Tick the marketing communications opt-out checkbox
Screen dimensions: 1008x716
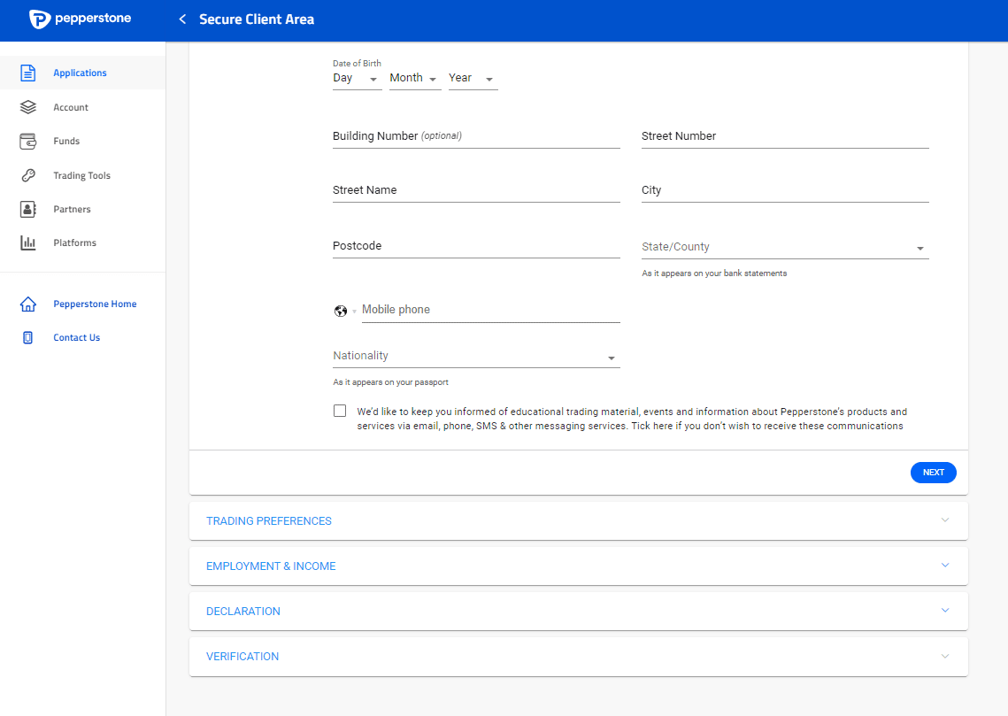pos(340,411)
